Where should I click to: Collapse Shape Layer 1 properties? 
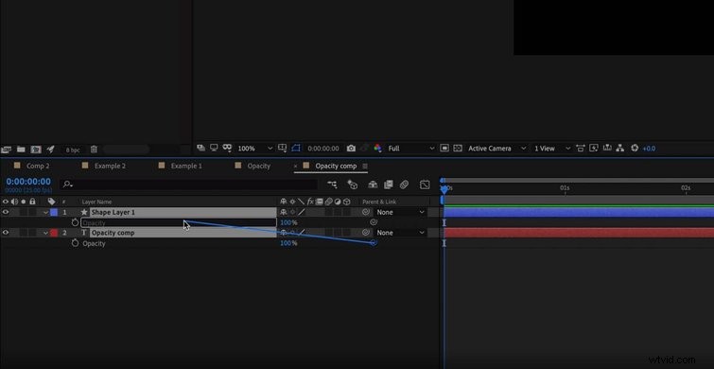pyautogui.click(x=45, y=212)
